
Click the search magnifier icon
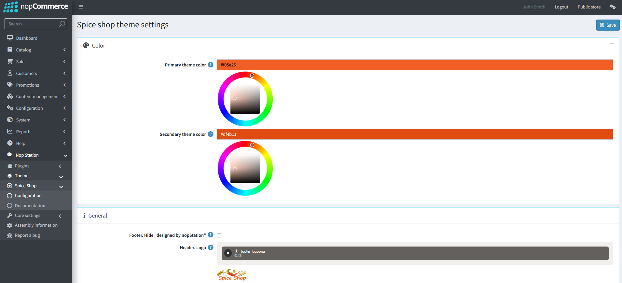(x=62, y=24)
